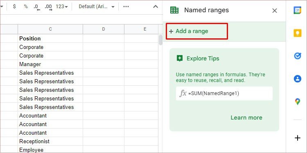Format as currency with dollar icon
The height and width of the screenshot is (153, 307).
[x=14, y=7]
